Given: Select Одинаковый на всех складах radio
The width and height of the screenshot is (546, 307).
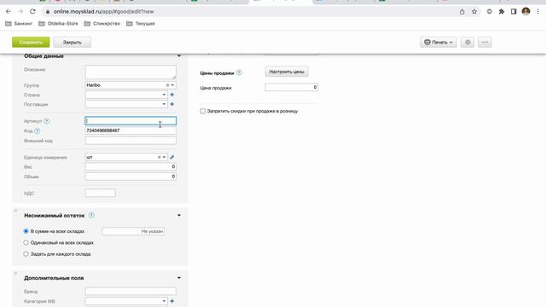Looking at the screenshot, I should click(26, 242).
